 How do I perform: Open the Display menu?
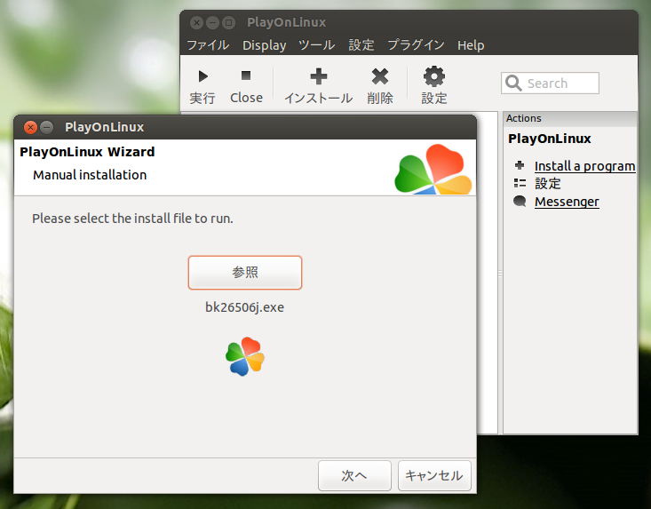264,44
